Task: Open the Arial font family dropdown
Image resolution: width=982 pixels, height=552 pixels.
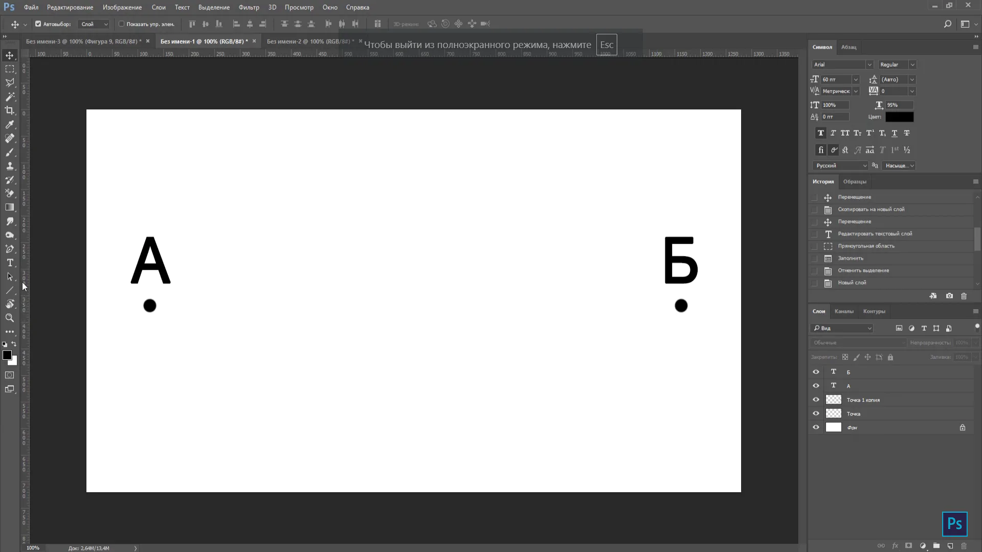Action: (869, 64)
